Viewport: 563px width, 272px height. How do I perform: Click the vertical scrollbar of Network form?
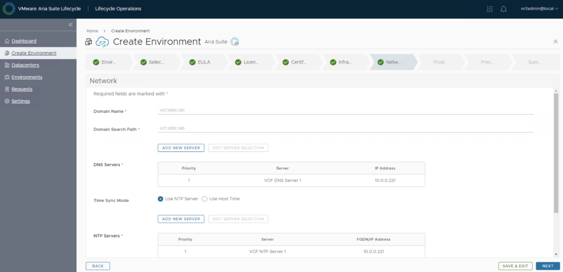(x=556, y=154)
